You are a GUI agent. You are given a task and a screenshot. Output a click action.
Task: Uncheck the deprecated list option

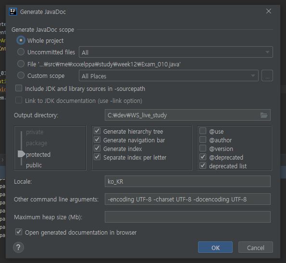pyautogui.click(x=203, y=166)
